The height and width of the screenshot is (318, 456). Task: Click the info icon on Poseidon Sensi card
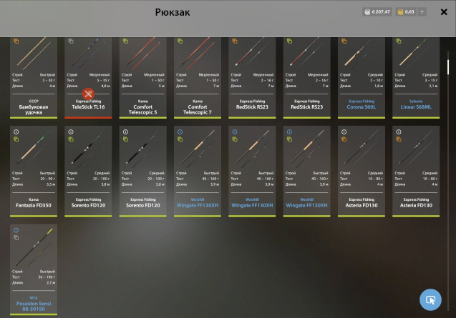(16, 230)
